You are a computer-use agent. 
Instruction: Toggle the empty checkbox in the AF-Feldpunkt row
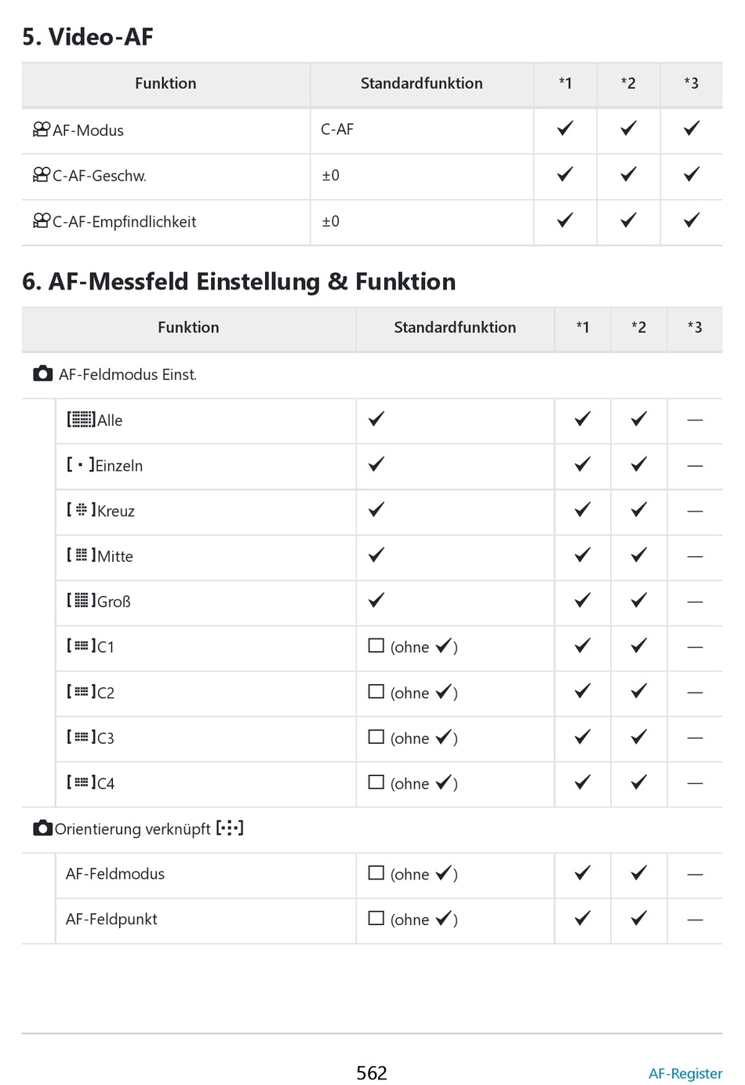(376, 919)
